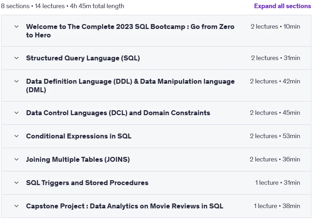Image resolution: width=312 pixels, height=219 pixels.
Task: Expand SQL Triggers and Stored Procedures chevron
Action: (17, 183)
